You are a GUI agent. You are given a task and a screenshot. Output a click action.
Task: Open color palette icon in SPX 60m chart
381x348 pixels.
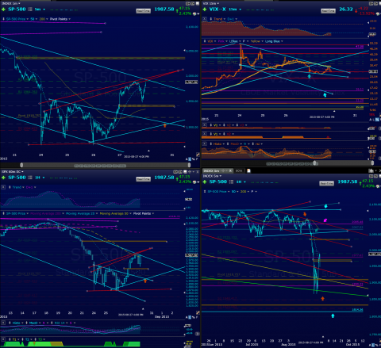tap(194, 182)
